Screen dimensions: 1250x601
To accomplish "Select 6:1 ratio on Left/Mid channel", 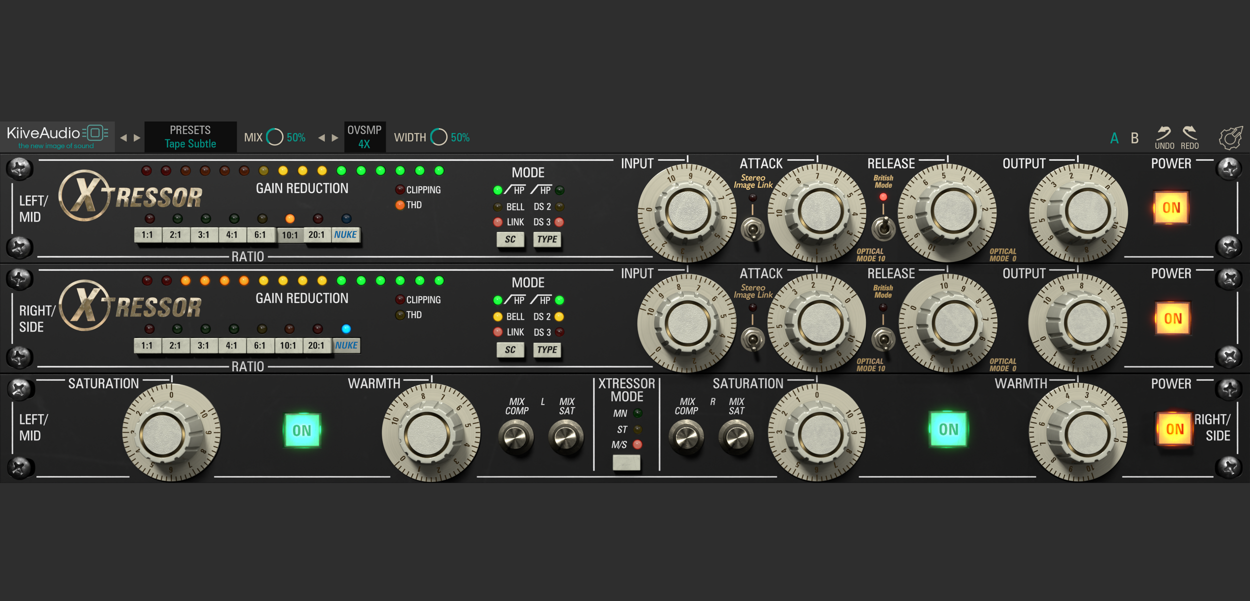I will point(260,235).
